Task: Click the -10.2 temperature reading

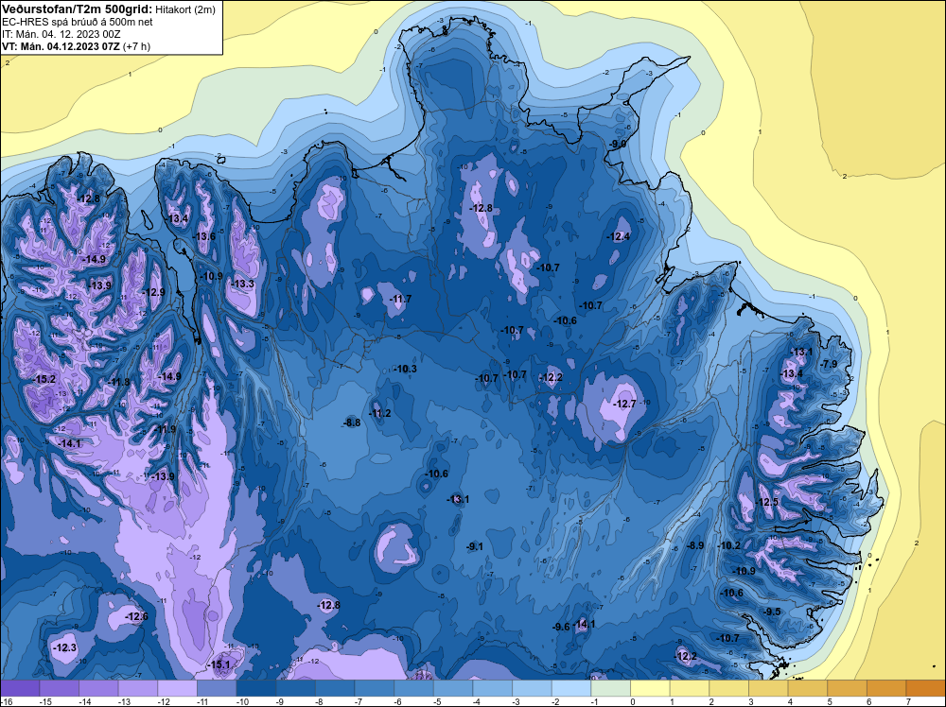Action: tap(729, 545)
